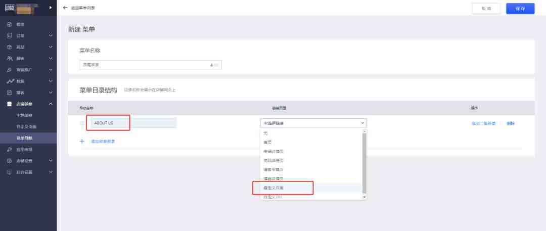The height and width of the screenshot is (231, 546).
Task: Expand the 订单 sidebar section chevron
Action: [x=51, y=36]
